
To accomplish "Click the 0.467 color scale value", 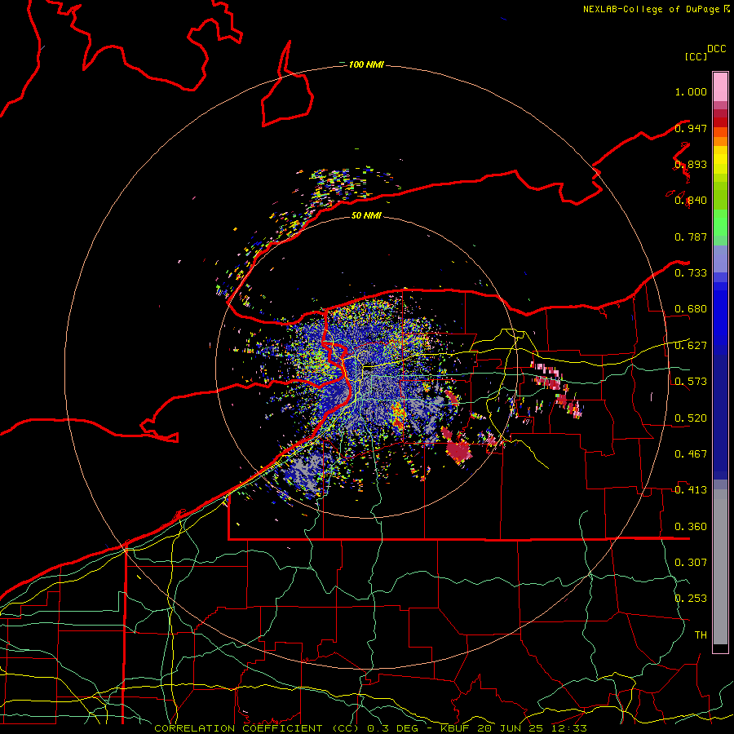I will 691,454.
